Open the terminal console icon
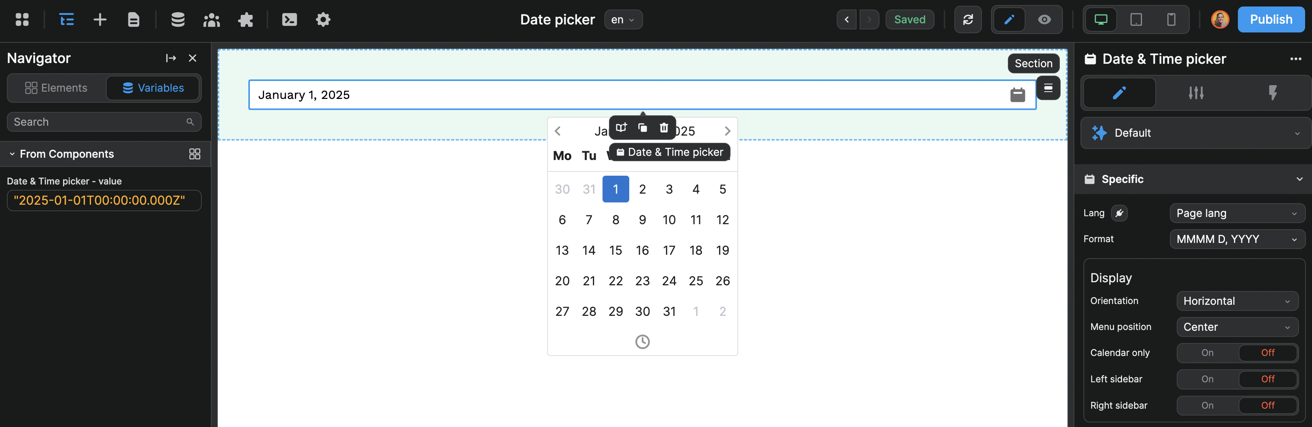This screenshot has height=427, width=1312. coord(289,19)
